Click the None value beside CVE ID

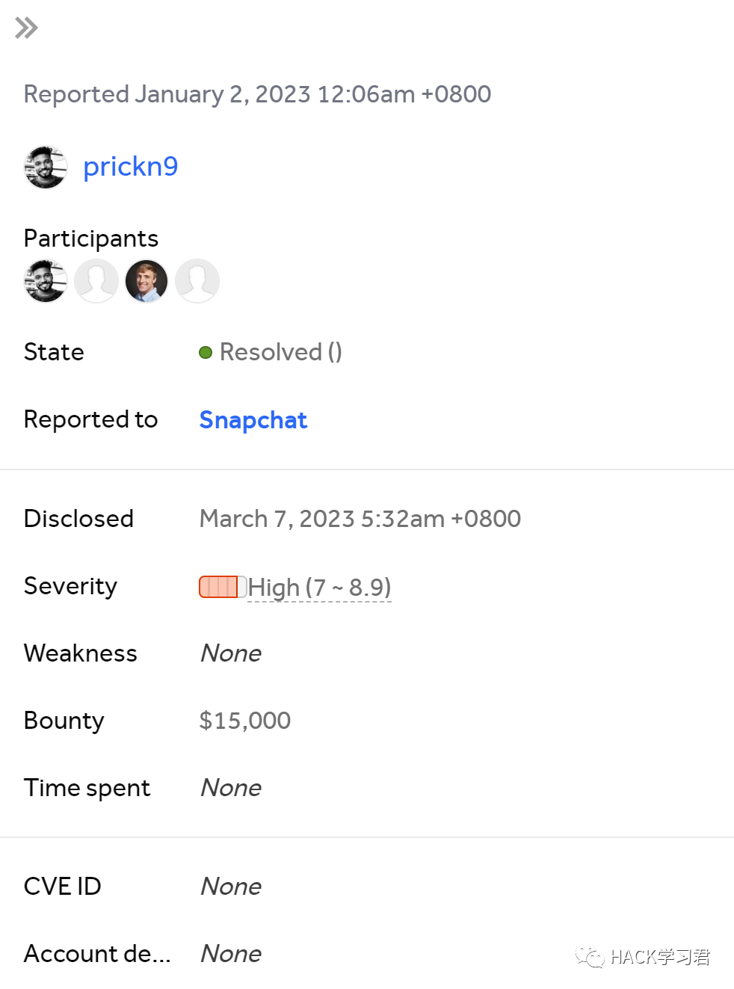coord(231,887)
